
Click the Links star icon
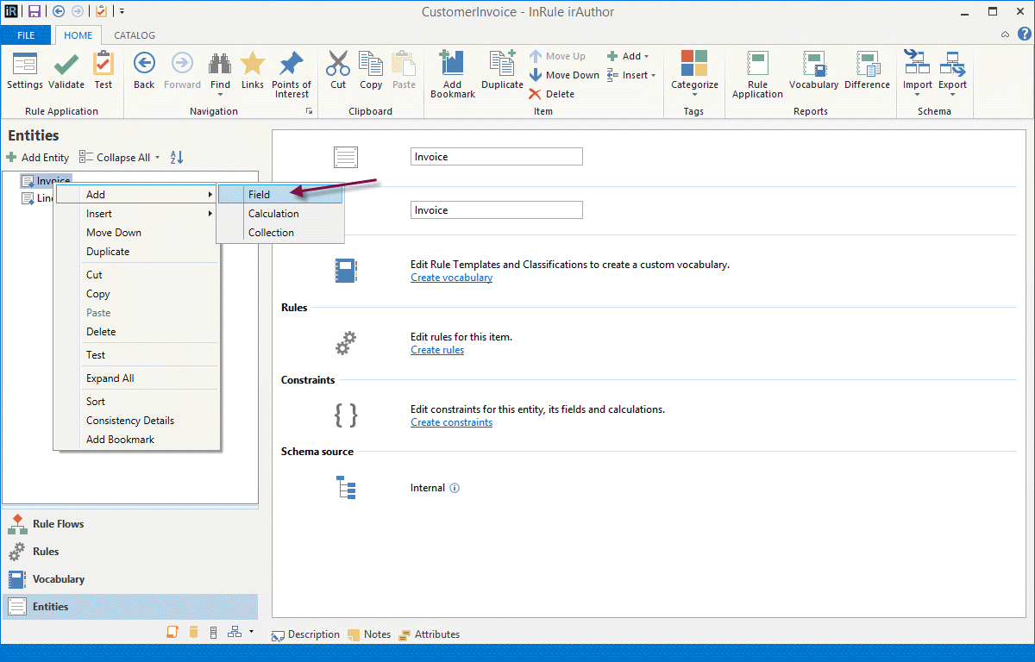click(253, 65)
